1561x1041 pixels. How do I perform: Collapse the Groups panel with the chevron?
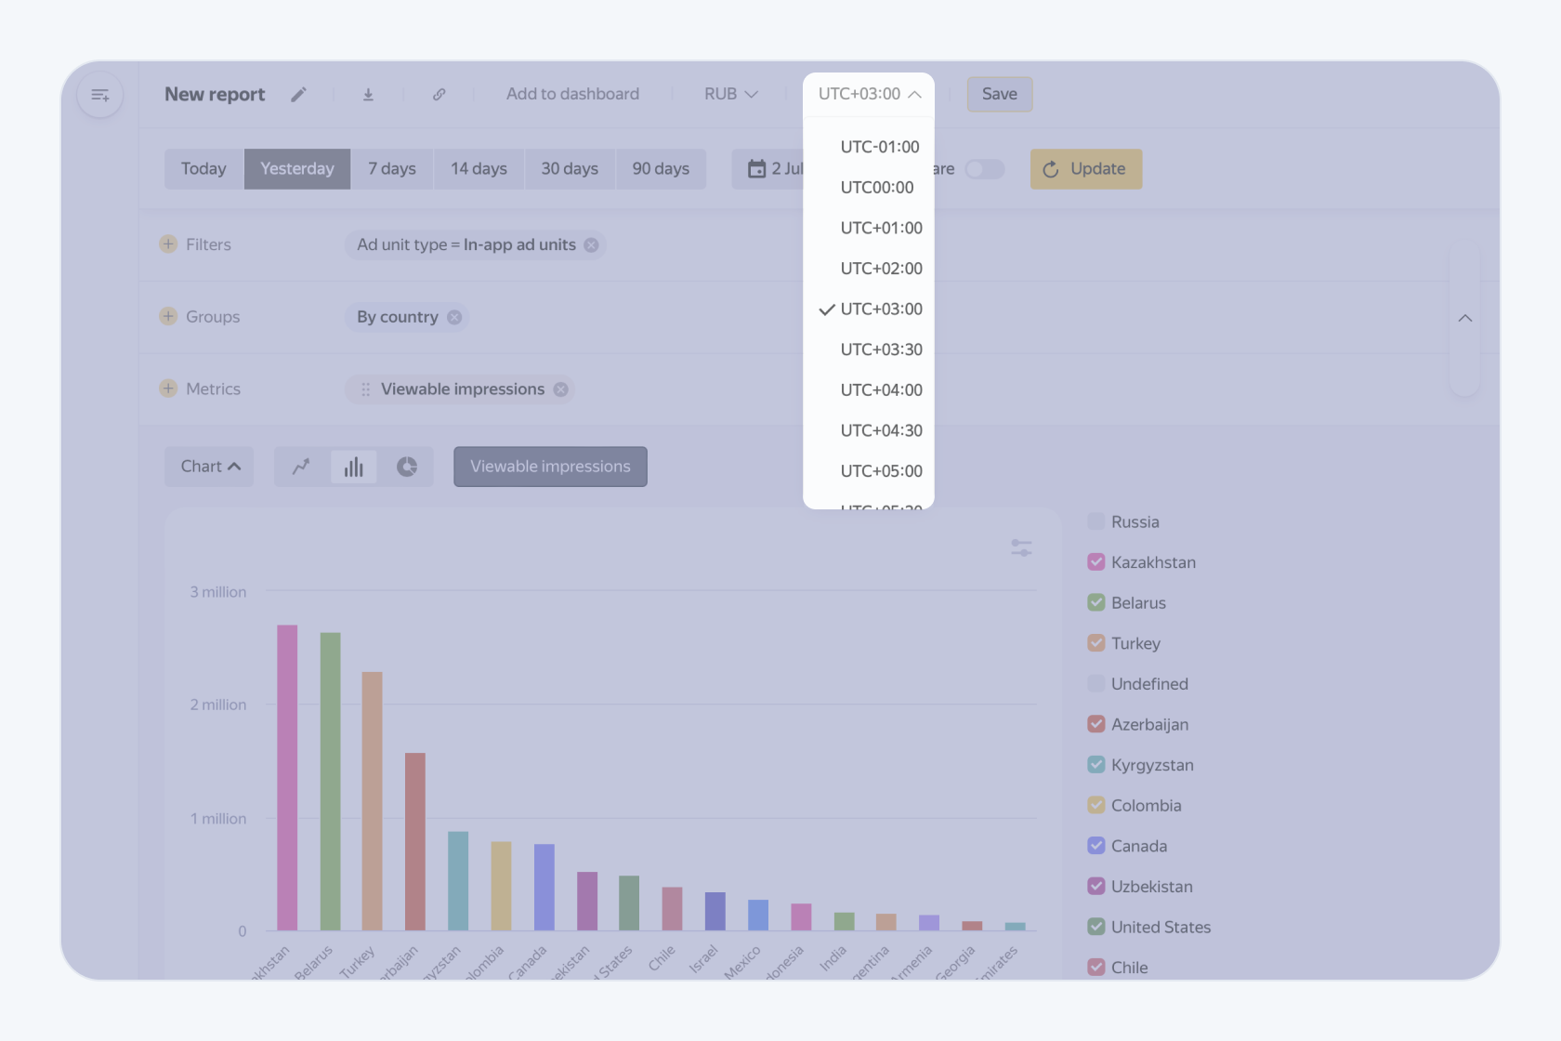coord(1465,317)
